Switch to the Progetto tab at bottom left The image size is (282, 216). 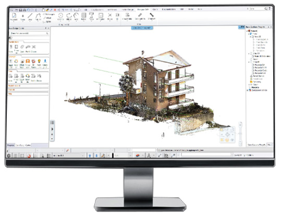click(x=11, y=145)
